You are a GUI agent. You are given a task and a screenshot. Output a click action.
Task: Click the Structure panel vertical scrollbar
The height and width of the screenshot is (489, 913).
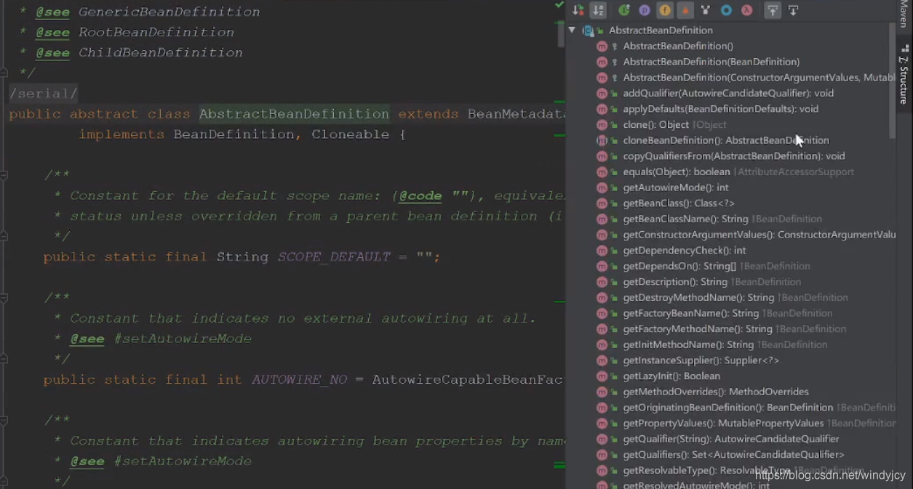pyautogui.click(x=893, y=80)
